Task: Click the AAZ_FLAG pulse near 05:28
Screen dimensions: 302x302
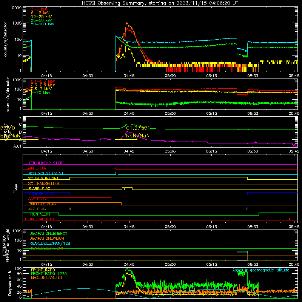Action: click(247, 209)
